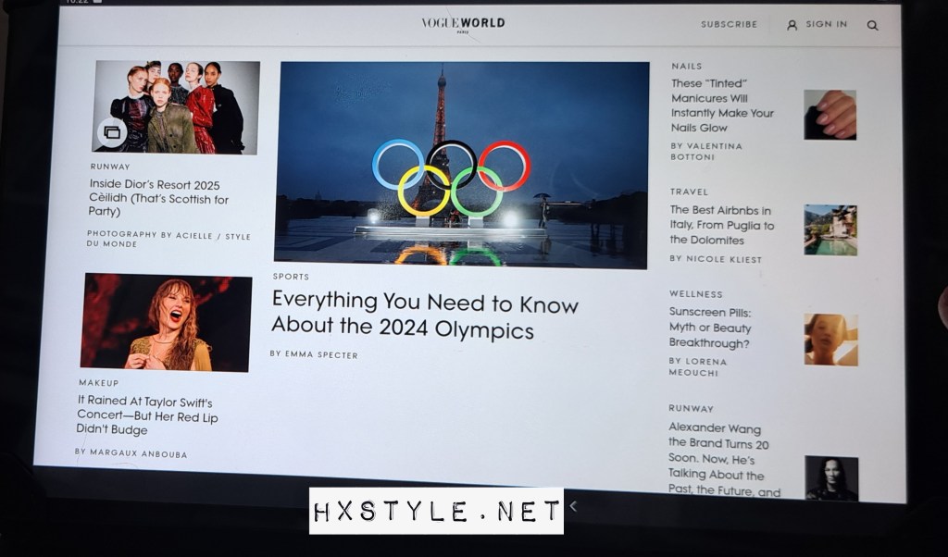Image resolution: width=948 pixels, height=557 pixels.
Task: Select the Sign In text
Action: coord(826,25)
